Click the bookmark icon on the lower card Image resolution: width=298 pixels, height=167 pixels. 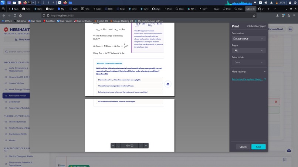(x=285, y=160)
